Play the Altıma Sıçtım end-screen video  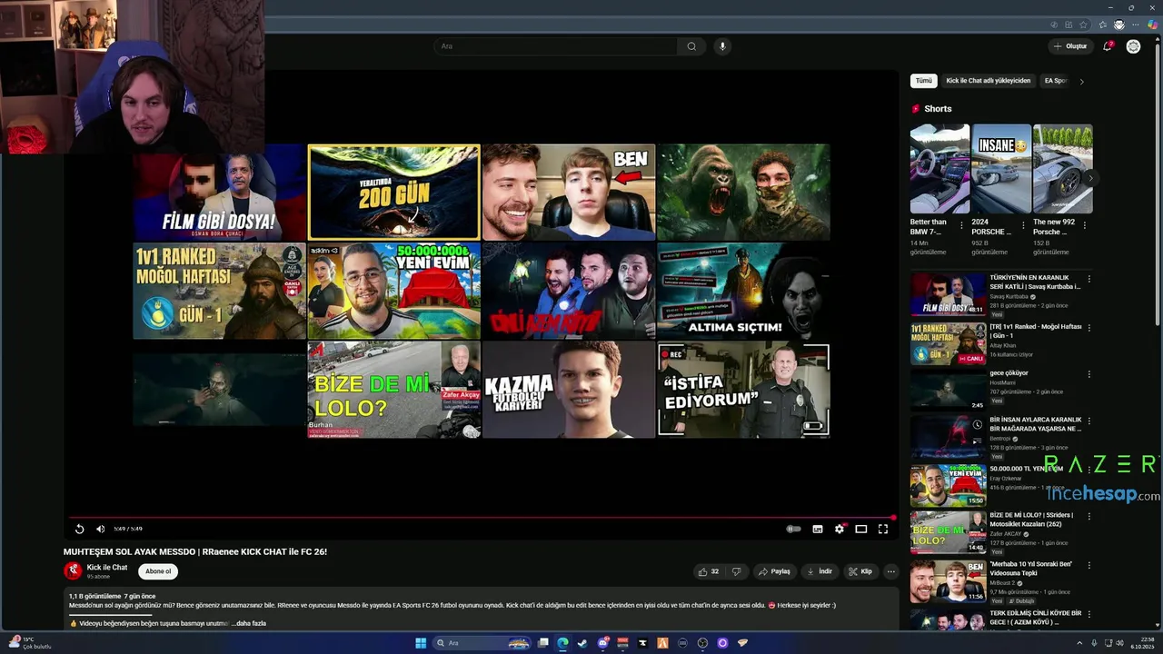743,291
